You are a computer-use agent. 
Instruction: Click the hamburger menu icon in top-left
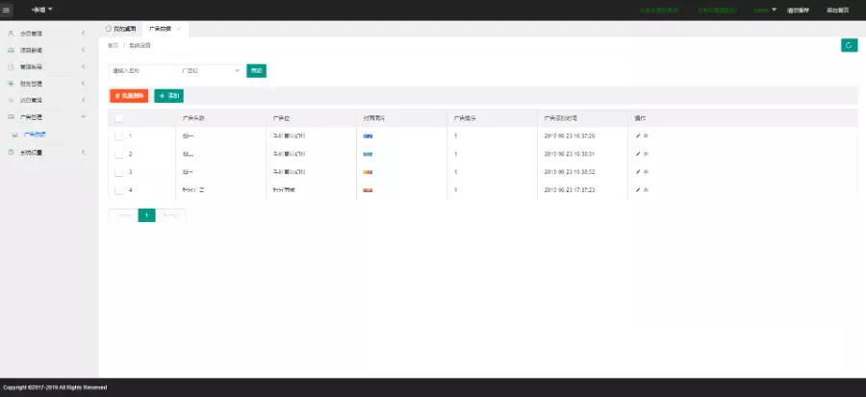8,10
